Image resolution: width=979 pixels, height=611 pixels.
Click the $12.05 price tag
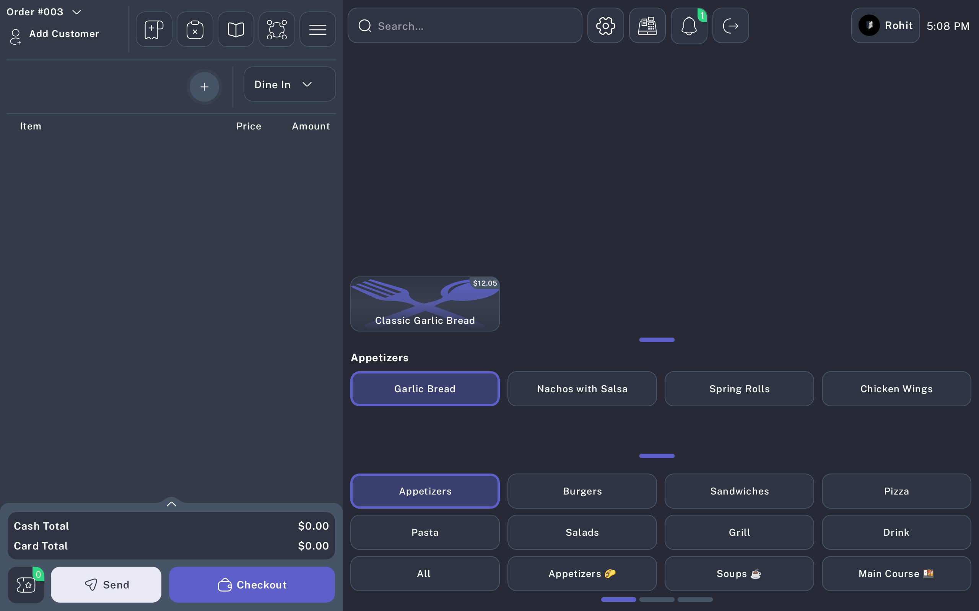pos(485,283)
